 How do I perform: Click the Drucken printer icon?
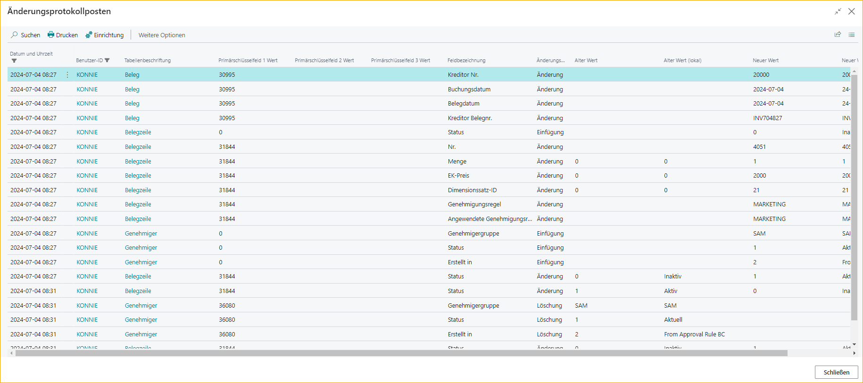click(51, 35)
